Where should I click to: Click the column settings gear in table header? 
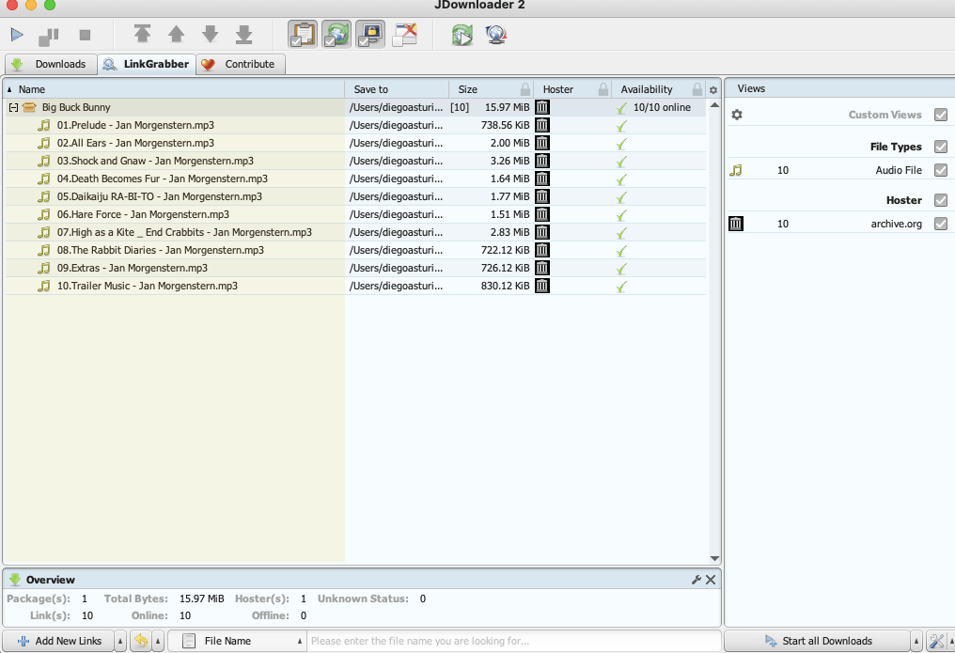(x=712, y=87)
